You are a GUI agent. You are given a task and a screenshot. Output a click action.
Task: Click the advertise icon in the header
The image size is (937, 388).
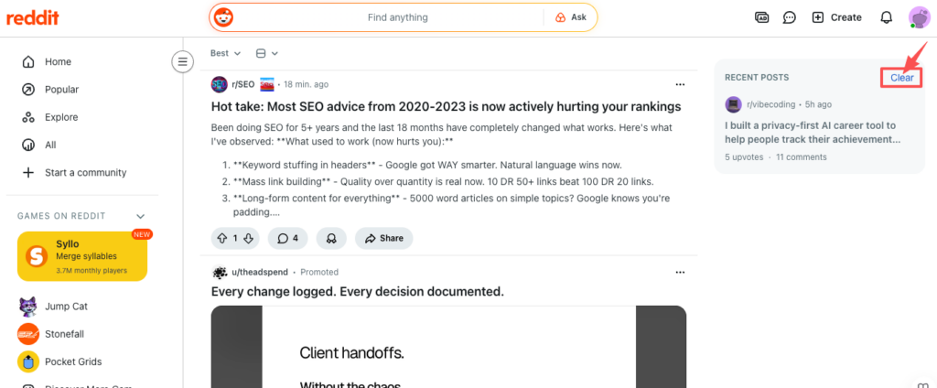tap(761, 17)
